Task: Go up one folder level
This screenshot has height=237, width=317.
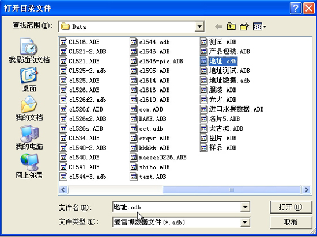Action: pos(231,26)
